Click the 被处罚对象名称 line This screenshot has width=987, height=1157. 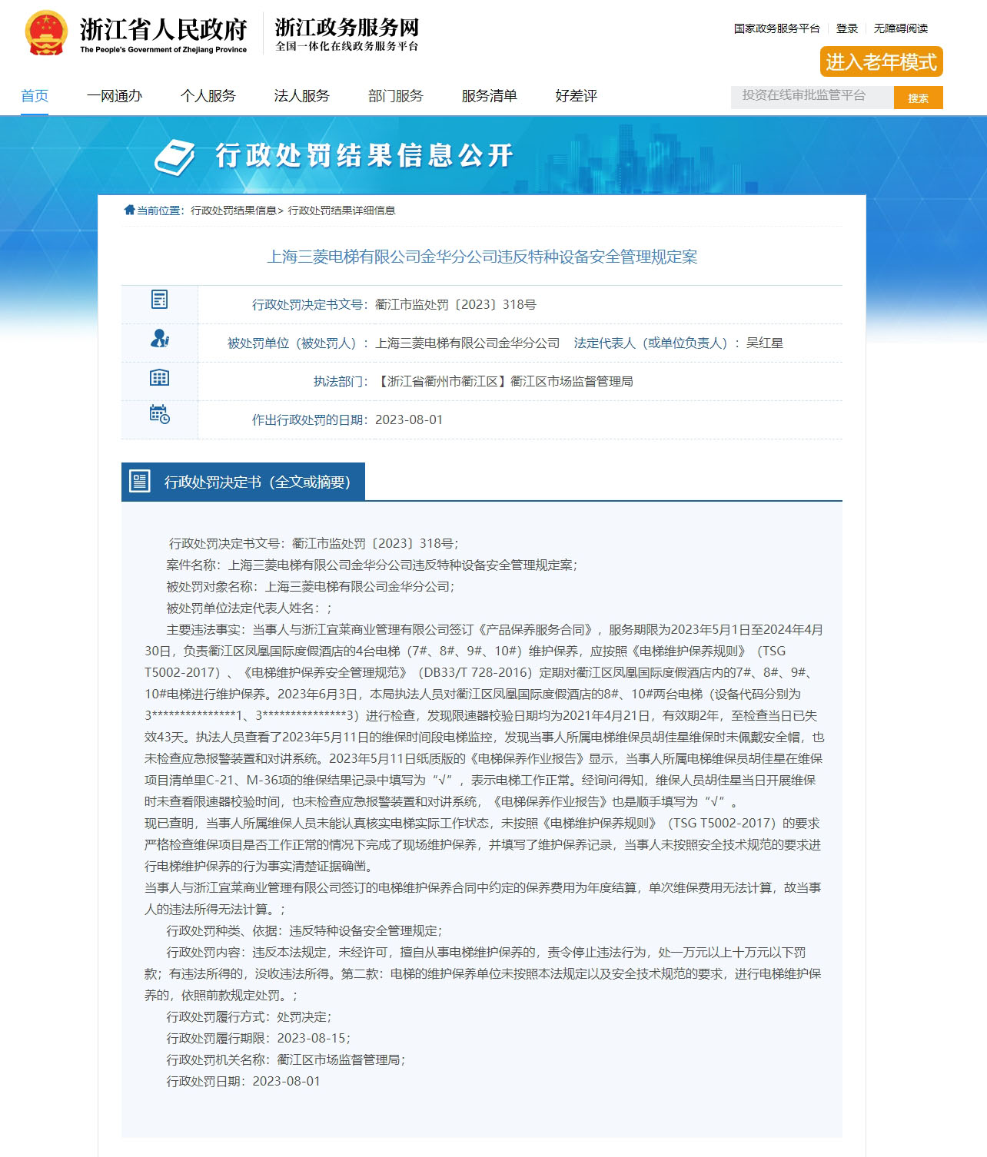pyautogui.click(x=311, y=586)
